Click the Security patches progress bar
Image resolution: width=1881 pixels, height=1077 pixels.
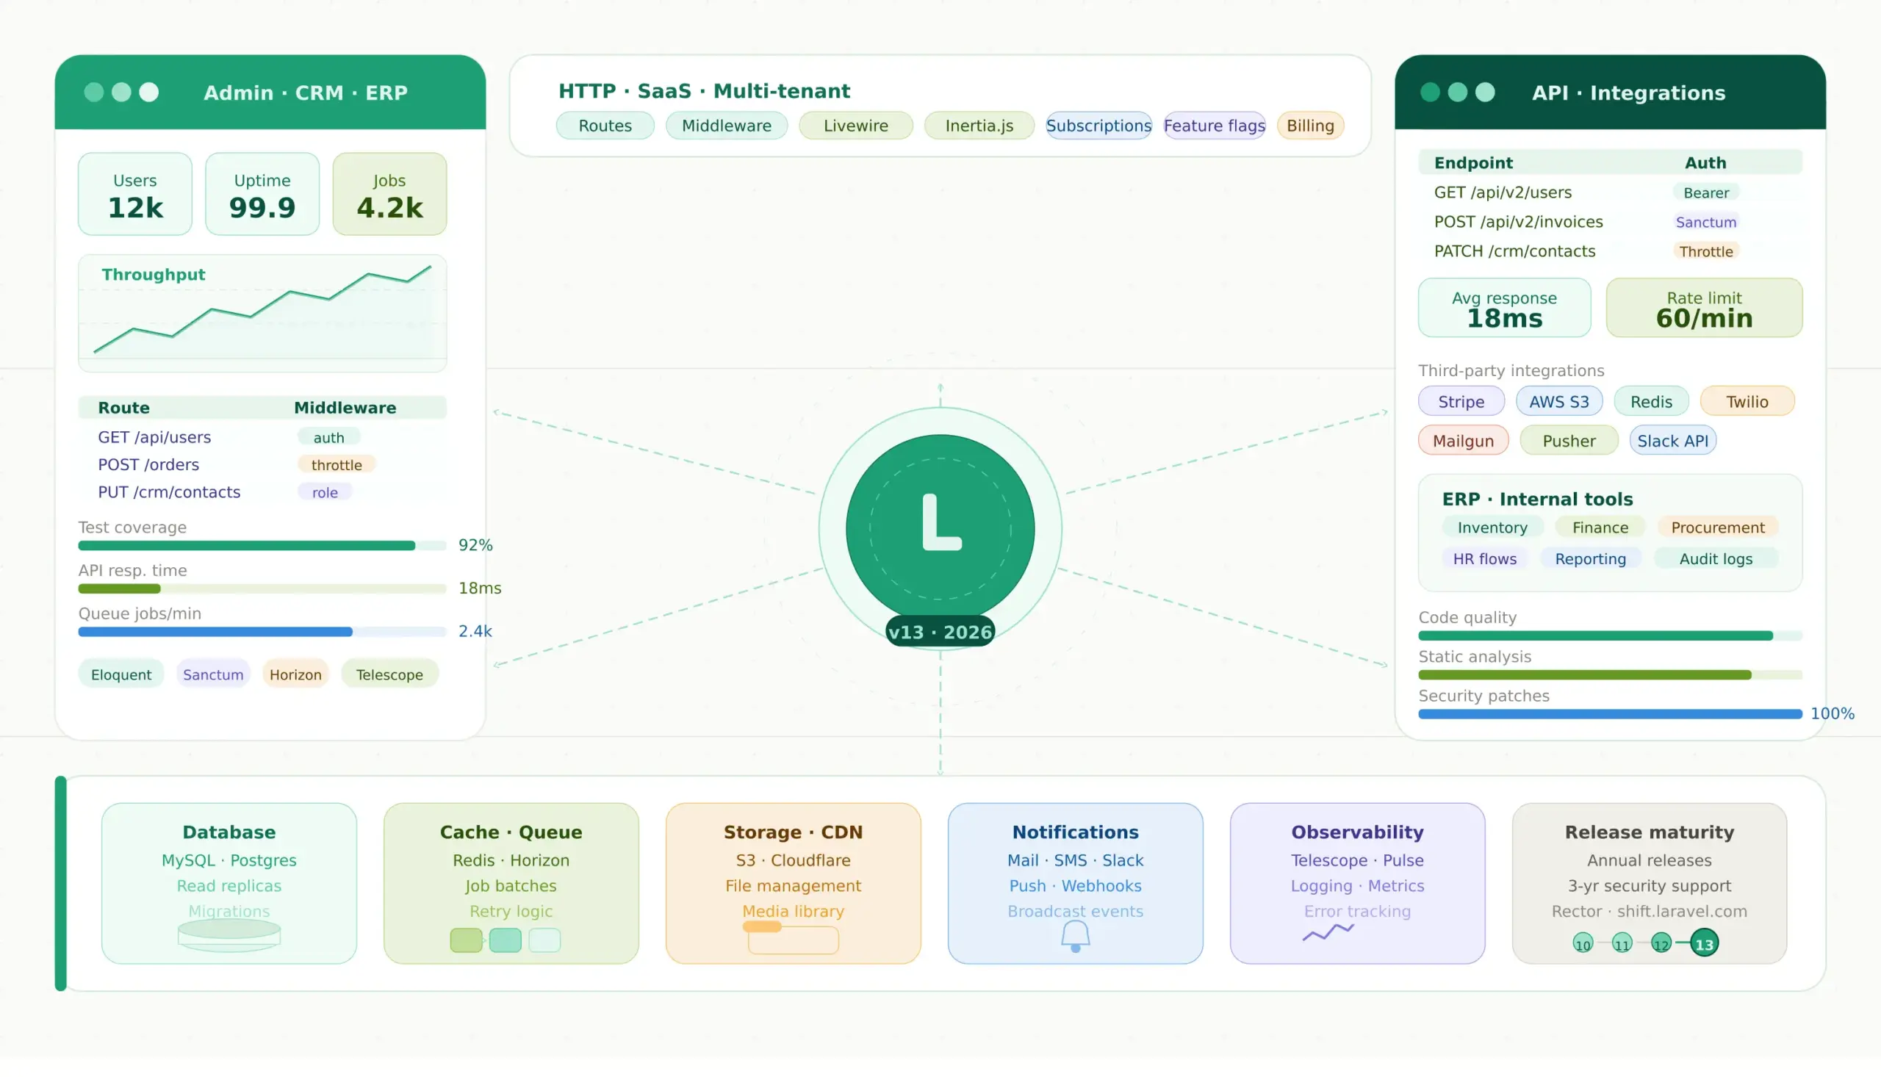[x=1610, y=714]
